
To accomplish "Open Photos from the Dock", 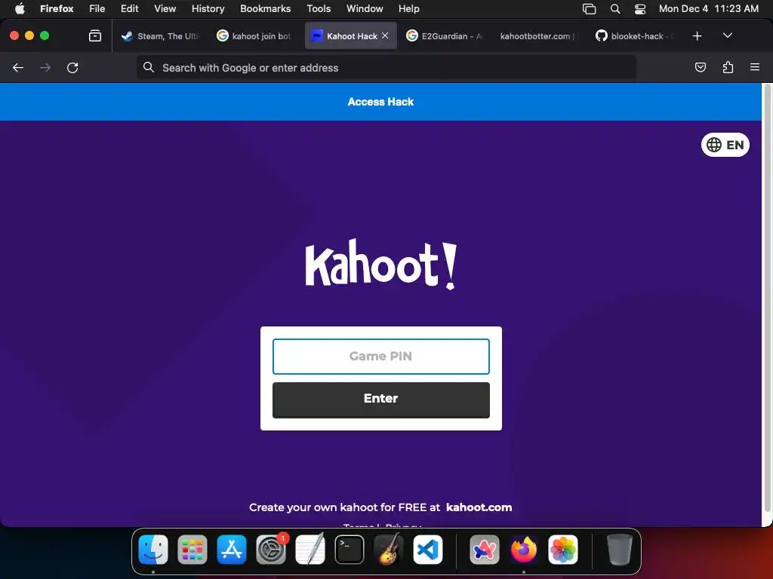I will click(563, 550).
